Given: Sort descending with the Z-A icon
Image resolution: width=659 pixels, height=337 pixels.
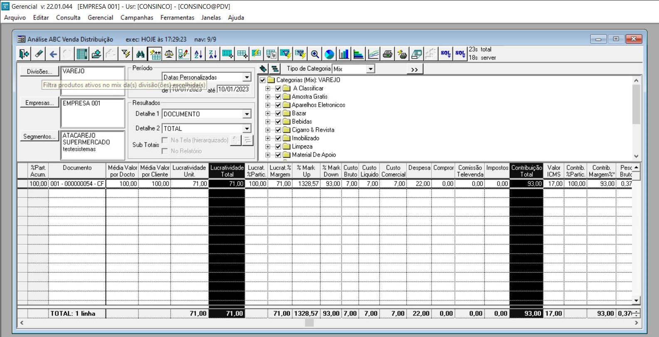Looking at the screenshot, I should (x=213, y=54).
